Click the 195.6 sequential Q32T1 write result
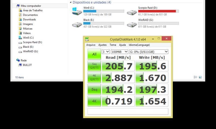The image size is (216, 129). coord(152,66)
